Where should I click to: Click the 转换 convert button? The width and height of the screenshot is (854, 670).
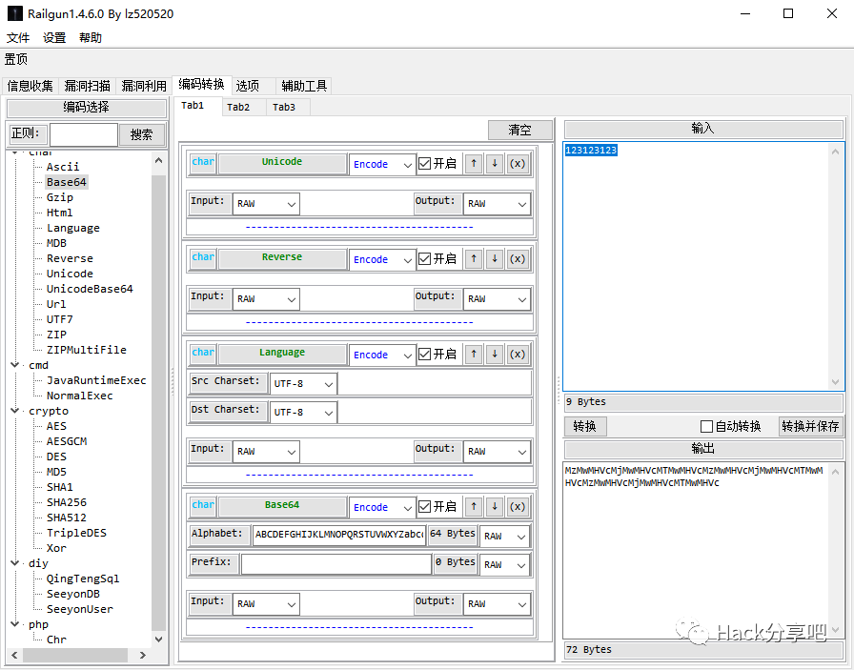click(x=584, y=426)
